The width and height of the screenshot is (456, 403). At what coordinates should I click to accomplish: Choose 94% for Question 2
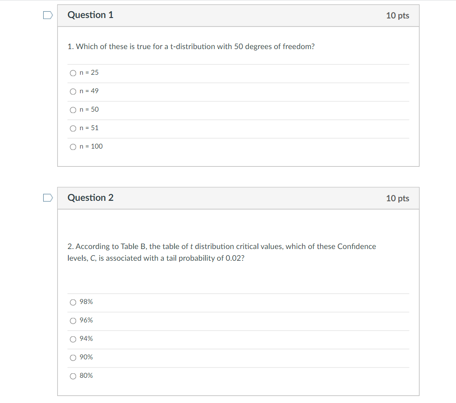click(x=73, y=339)
